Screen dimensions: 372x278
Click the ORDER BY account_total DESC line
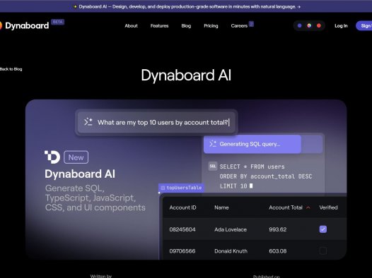coord(266,176)
